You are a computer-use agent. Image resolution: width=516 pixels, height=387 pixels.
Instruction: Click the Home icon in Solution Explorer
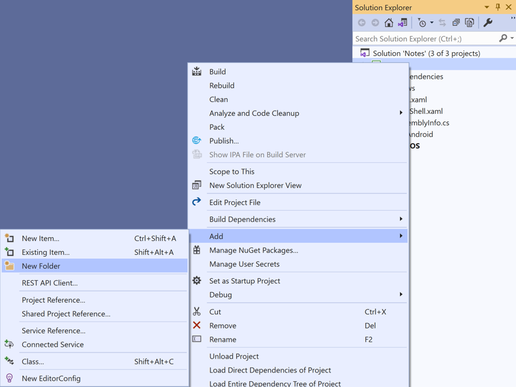point(389,23)
